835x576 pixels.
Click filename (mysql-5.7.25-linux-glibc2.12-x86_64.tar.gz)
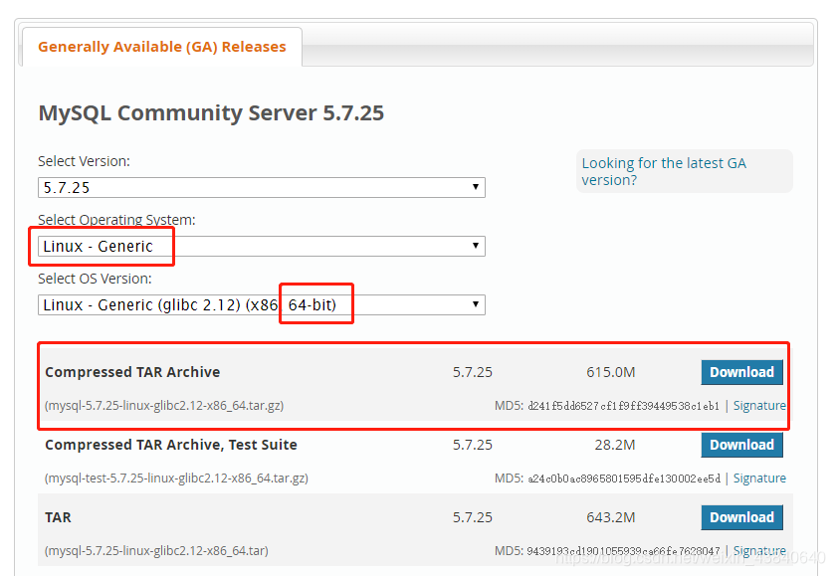pyautogui.click(x=164, y=406)
